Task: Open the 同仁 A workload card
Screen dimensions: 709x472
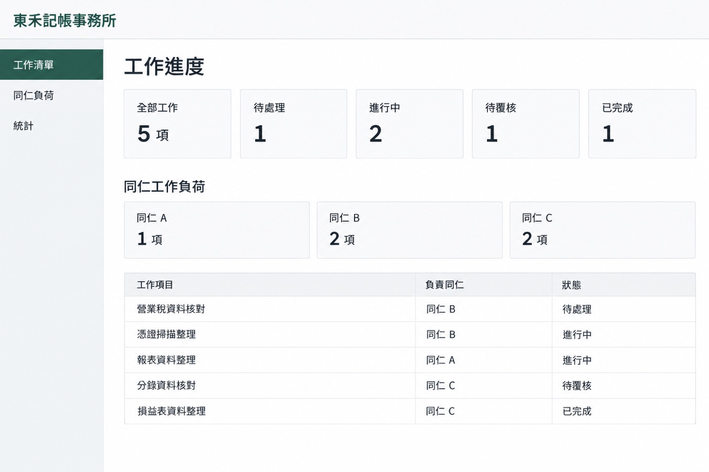Action: [x=217, y=230]
